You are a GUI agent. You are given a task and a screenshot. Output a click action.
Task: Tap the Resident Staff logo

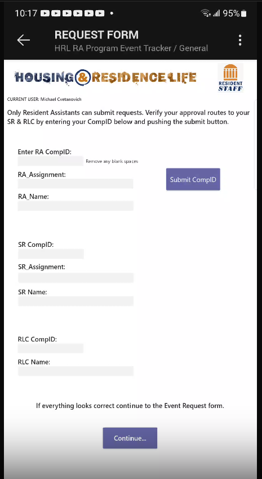click(230, 78)
